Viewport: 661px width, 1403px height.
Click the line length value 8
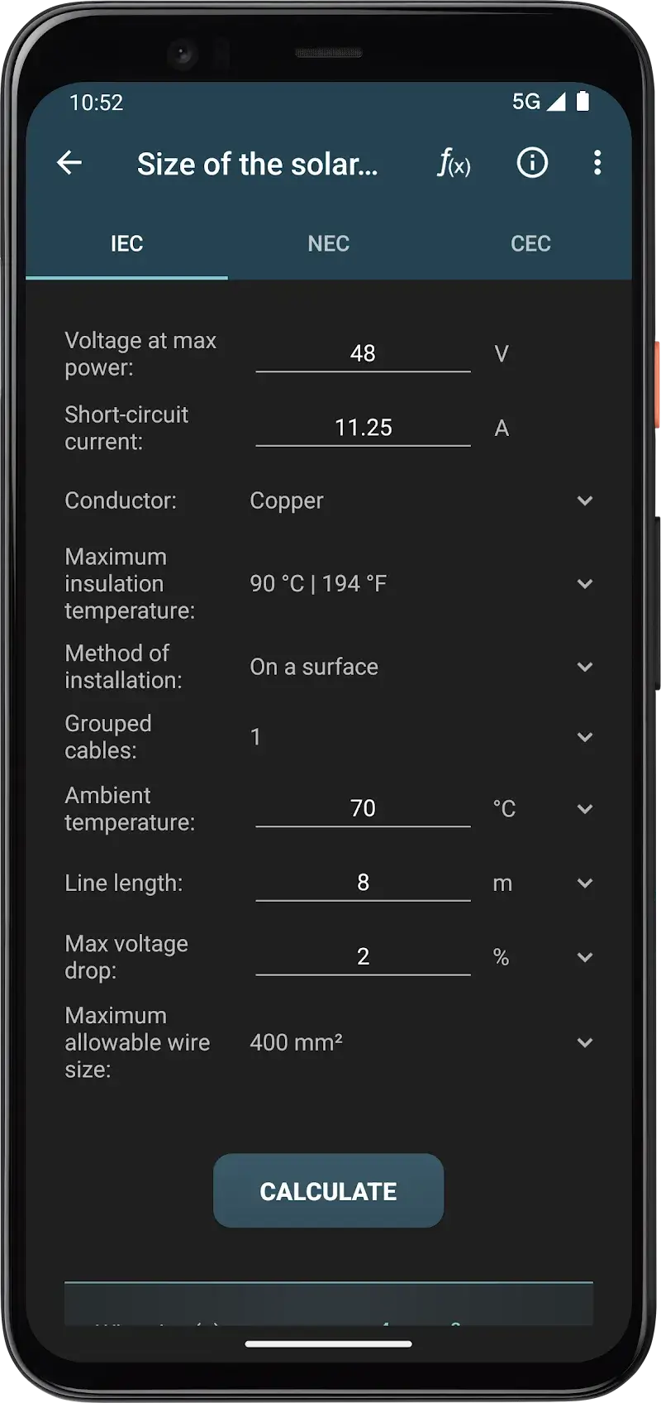click(x=364, y=882)
